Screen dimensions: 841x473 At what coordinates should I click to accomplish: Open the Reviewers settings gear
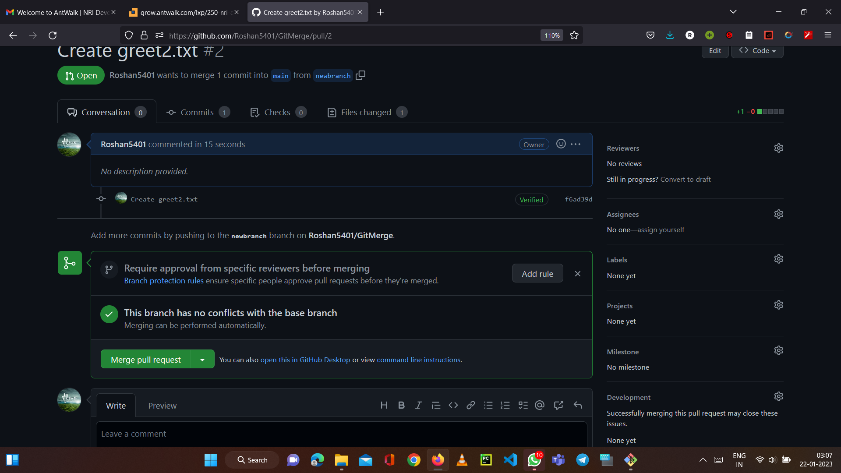(x=778, y=148)
